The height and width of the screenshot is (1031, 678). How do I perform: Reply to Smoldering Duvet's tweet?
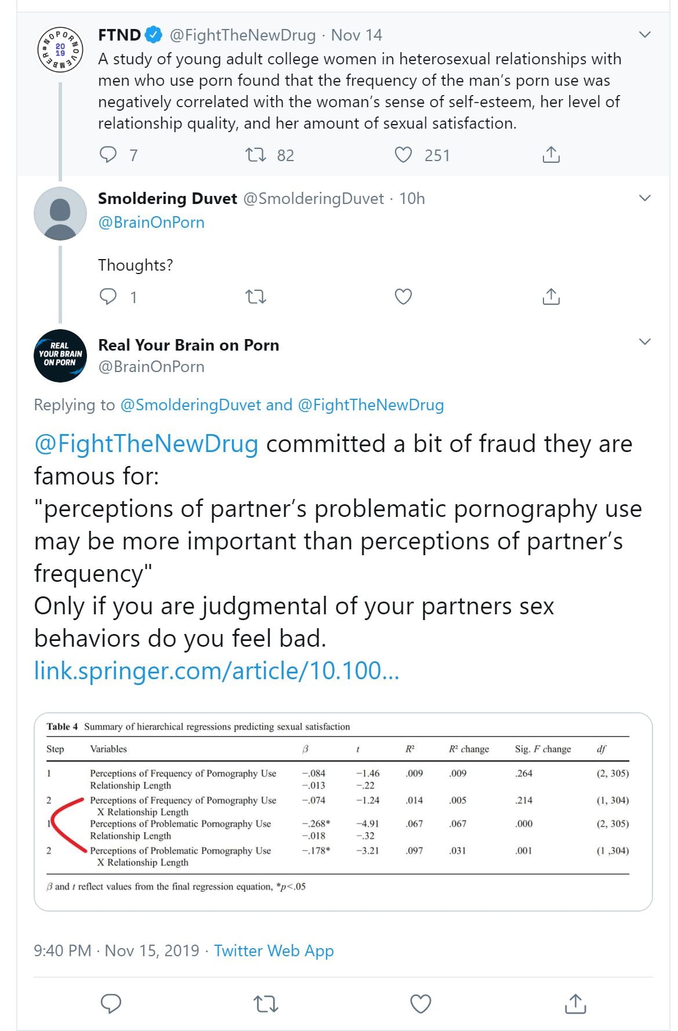[108, 297]
